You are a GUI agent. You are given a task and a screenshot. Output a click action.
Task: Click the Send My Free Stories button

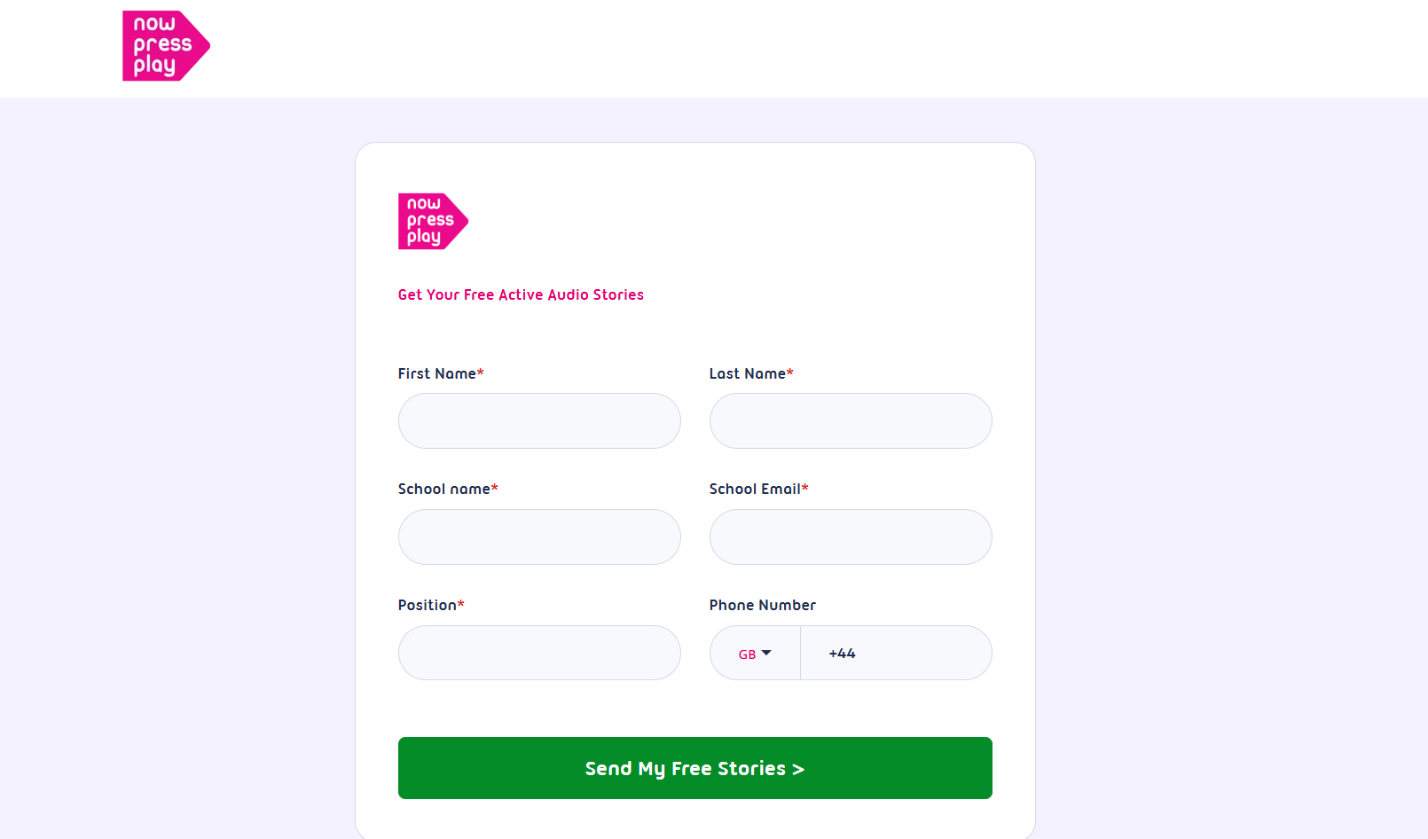[x=694, y=768]
